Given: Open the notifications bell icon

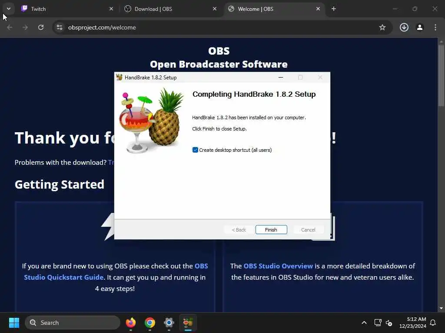Looking at the screenshot, I should [433, 323].
